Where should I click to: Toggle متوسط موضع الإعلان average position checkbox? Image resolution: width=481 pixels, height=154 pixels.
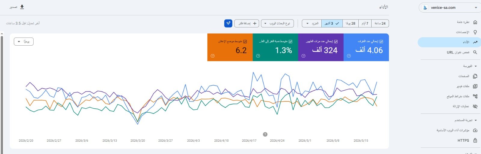click(x=245, y=42)
